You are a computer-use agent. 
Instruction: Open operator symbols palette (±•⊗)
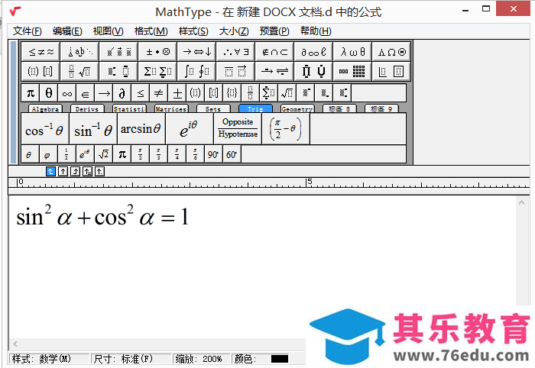tap(157, 52)
